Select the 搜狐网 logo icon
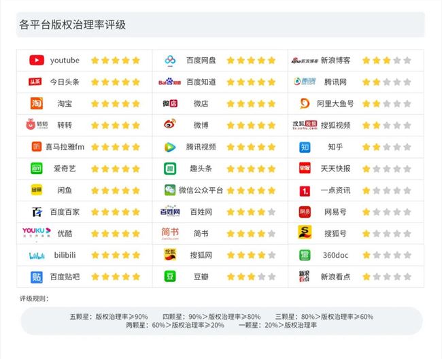Screen dimensions: 442x359 (x=170, y=254)
